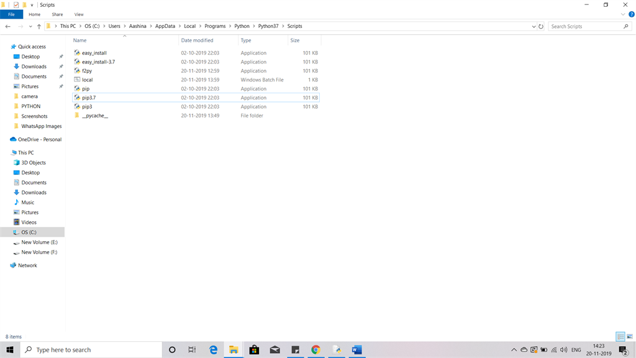Open the Home ribbon tab

click(35, 14)
